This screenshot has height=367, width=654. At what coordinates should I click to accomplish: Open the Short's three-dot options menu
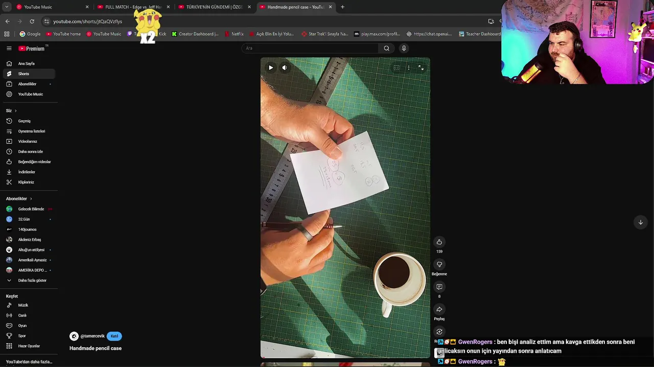click(409, 67)
